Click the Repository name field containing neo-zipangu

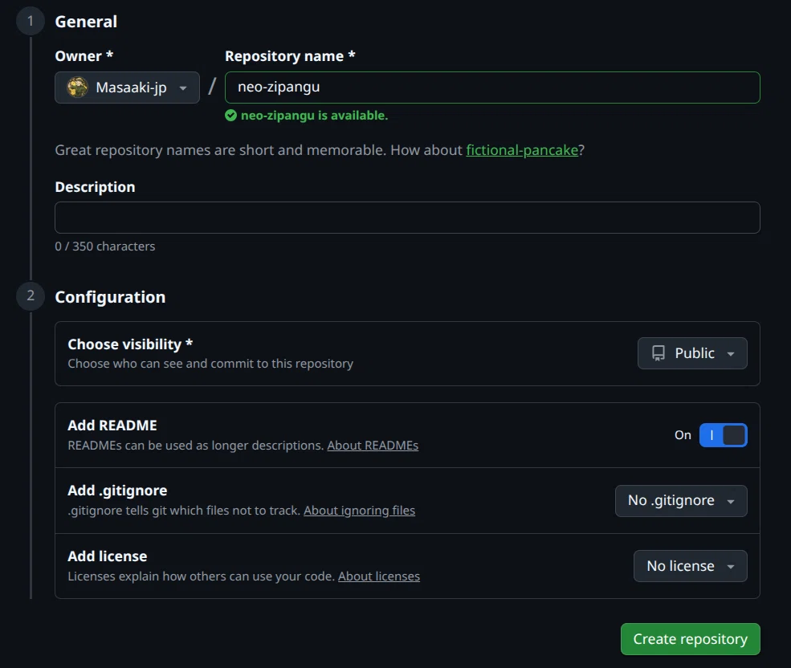click(x=492, y=88)
